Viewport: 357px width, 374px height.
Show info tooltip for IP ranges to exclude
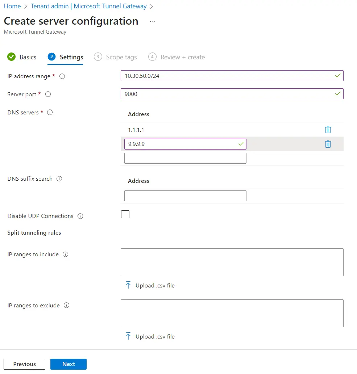click(67, 306)
